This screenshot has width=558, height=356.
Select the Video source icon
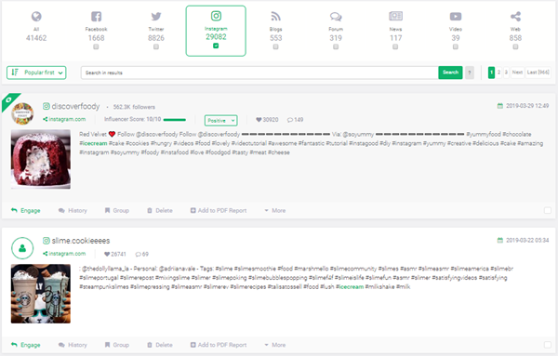[456, 17]
